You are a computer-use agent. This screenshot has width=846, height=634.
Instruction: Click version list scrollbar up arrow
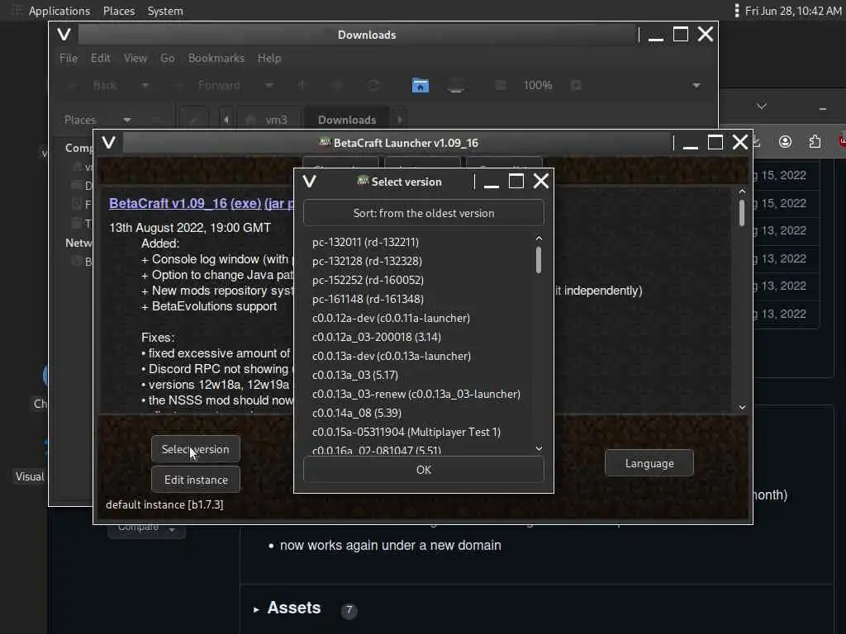click(x=539, y=239)
